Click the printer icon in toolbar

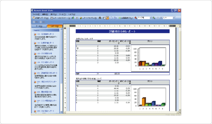[x=77, y=18]
